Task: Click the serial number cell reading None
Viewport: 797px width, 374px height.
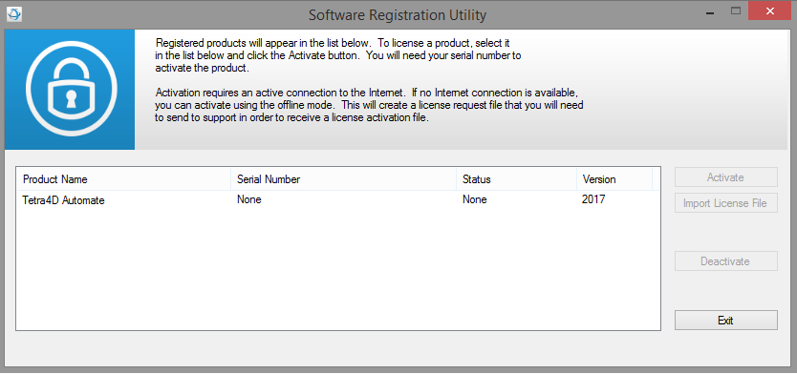Action: pyautogui.click(x=249, y=199)
